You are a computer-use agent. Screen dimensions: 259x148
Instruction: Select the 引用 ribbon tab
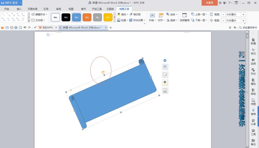tap(46, 9)
